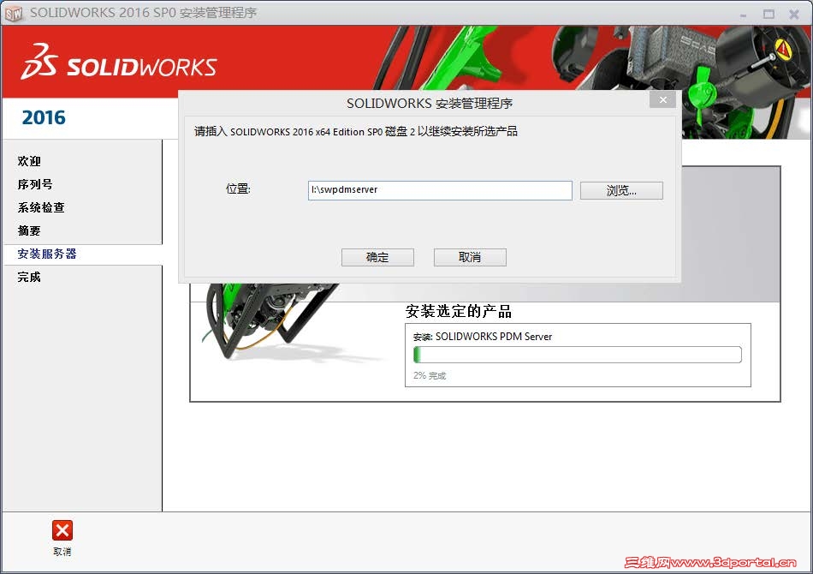Click the 取消 caption under the red X
The width and height of the screenshot is (813, 574).
coord(62,552)
